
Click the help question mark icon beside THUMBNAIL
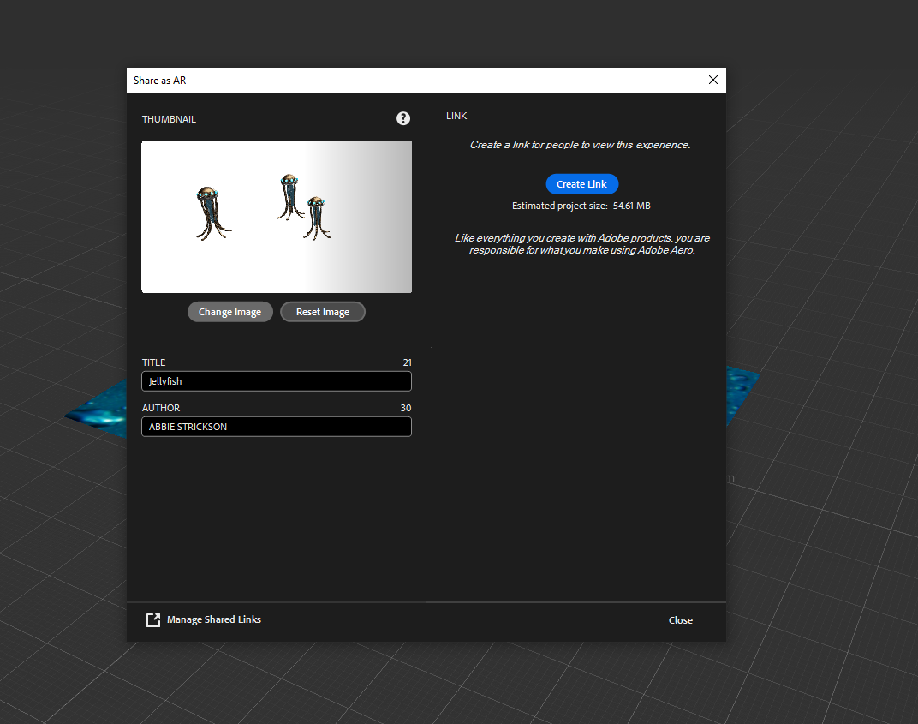pos(403,118)
